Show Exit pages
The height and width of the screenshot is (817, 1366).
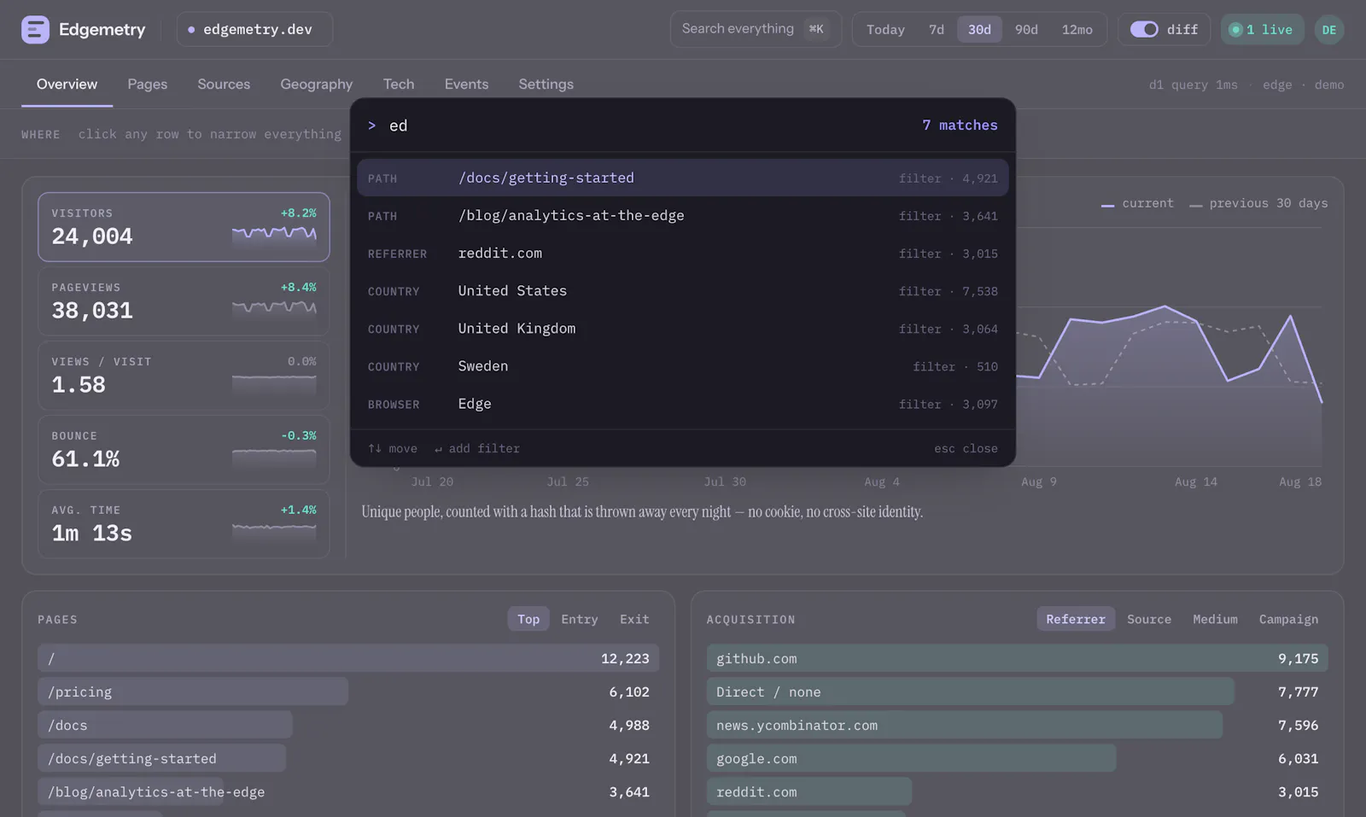634,620
